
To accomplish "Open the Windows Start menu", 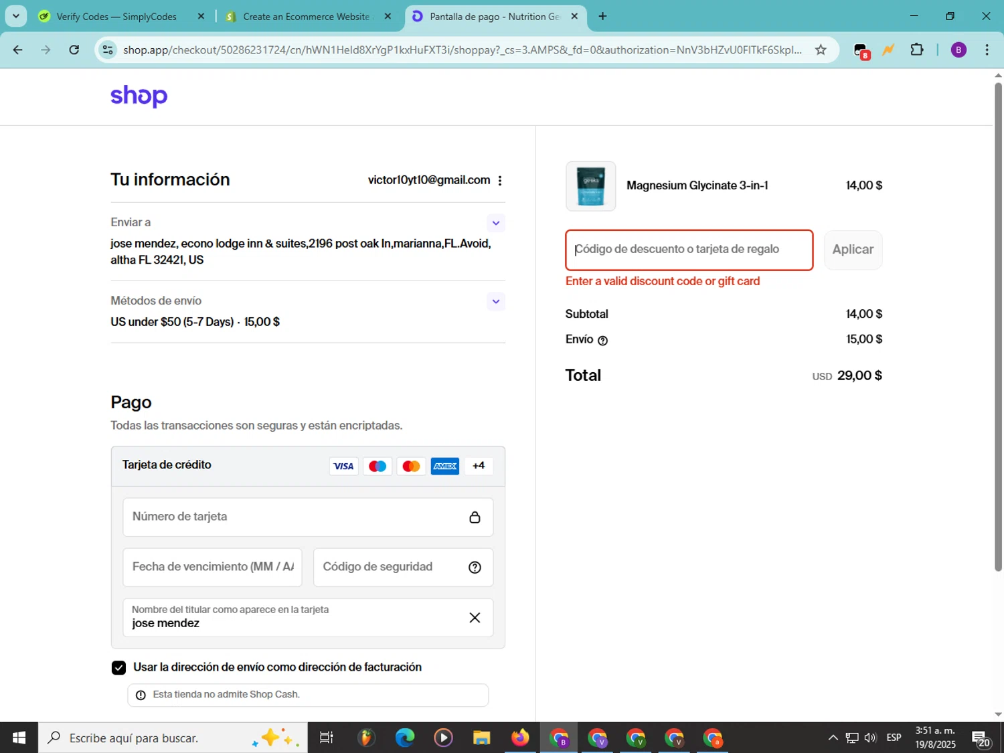I will 19,738.
